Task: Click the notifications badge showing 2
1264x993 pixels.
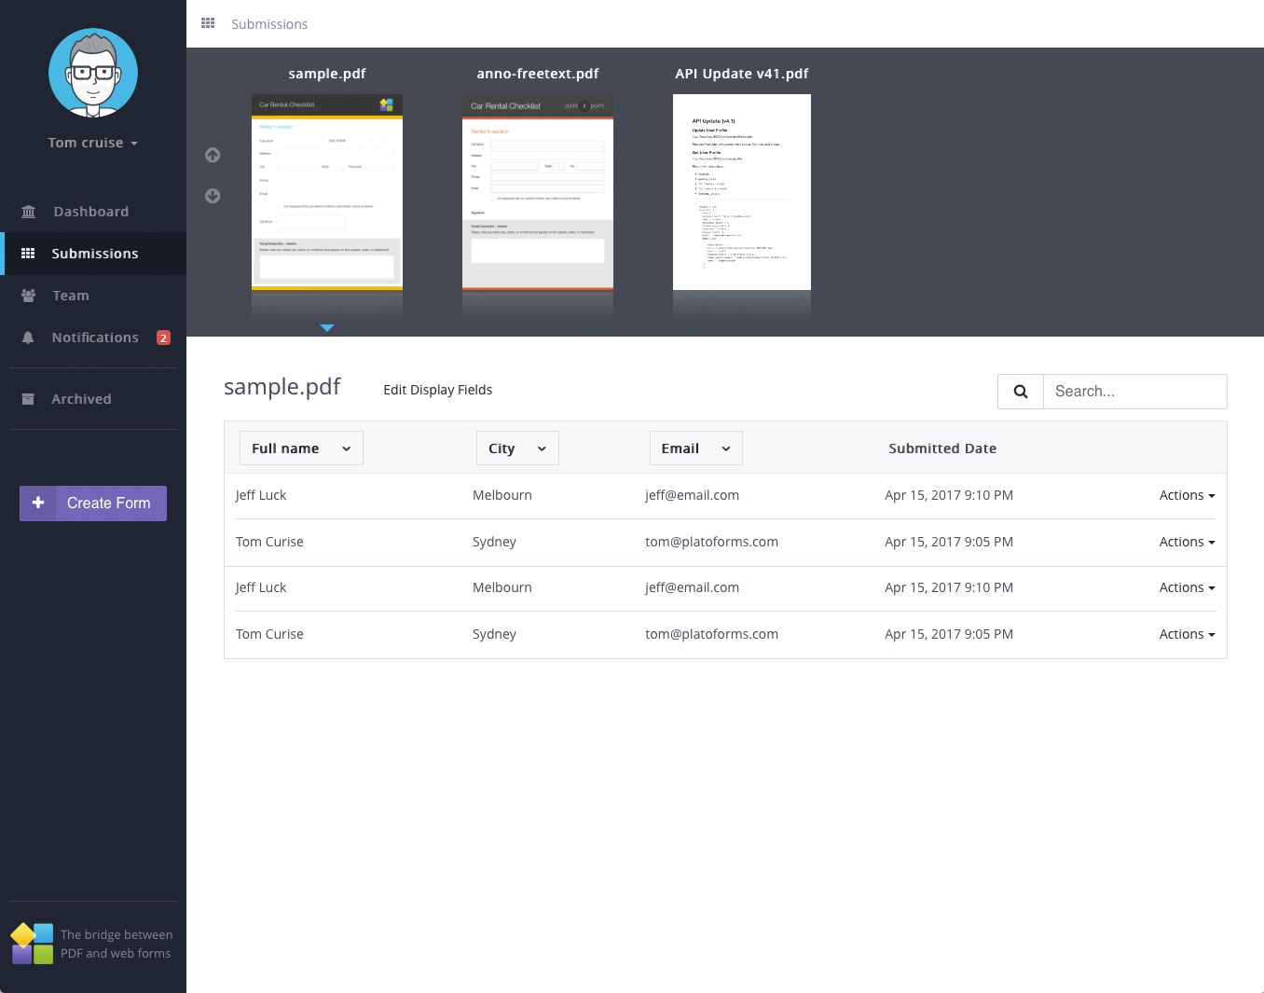Action: point(163,338)
